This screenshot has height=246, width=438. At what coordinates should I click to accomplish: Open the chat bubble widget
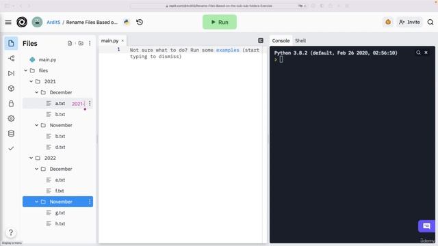426,226
